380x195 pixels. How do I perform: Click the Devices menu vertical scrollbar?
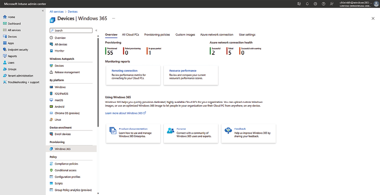tap(98, 83)
